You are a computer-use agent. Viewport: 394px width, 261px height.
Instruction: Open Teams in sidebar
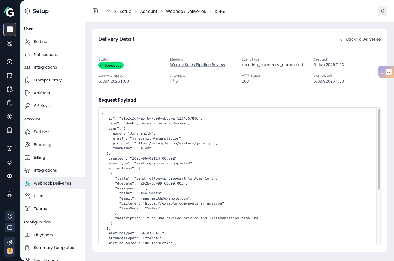tap(52, 209)
